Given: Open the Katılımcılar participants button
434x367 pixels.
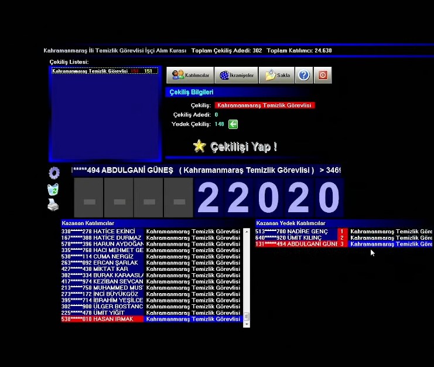Looking at the screenshot, I should click(190, 76).
